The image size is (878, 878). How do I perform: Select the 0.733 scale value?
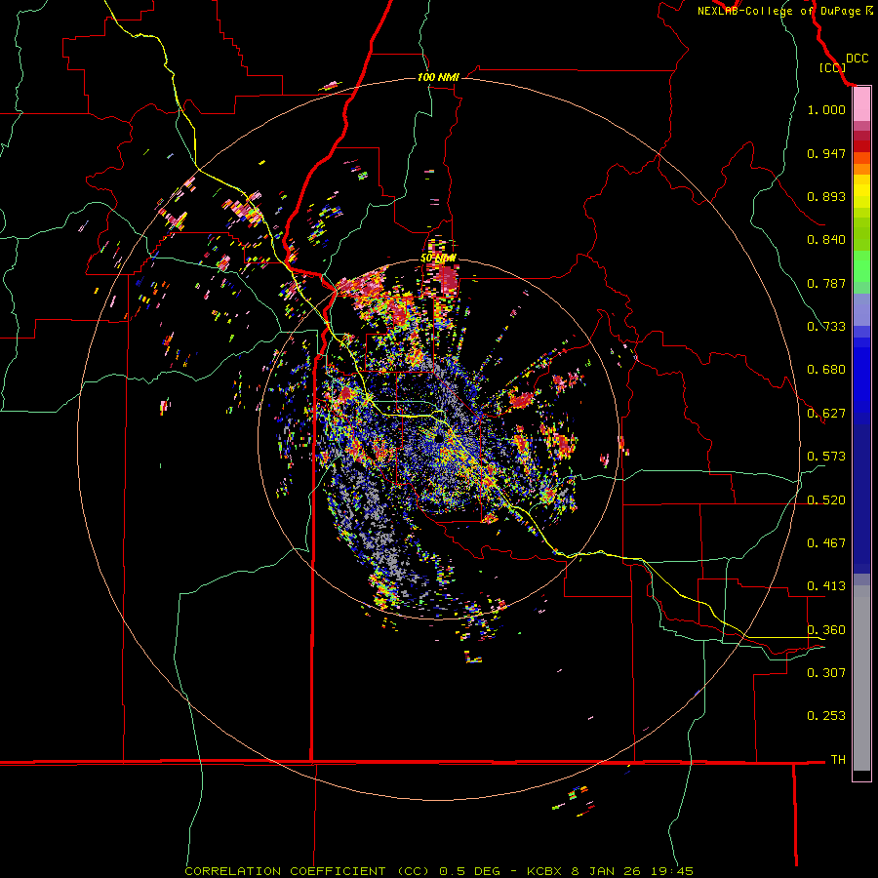[x=826, y=327]
